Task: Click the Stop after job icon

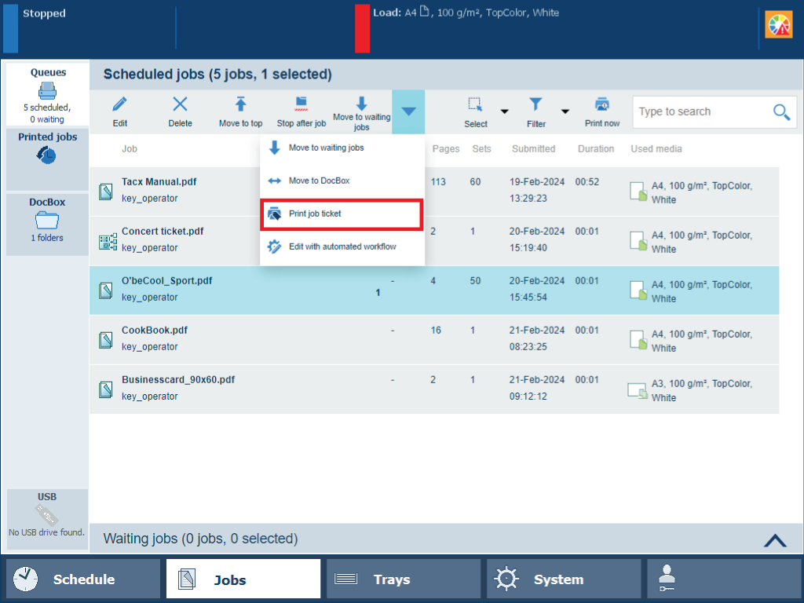Action: tap(301, 104)
